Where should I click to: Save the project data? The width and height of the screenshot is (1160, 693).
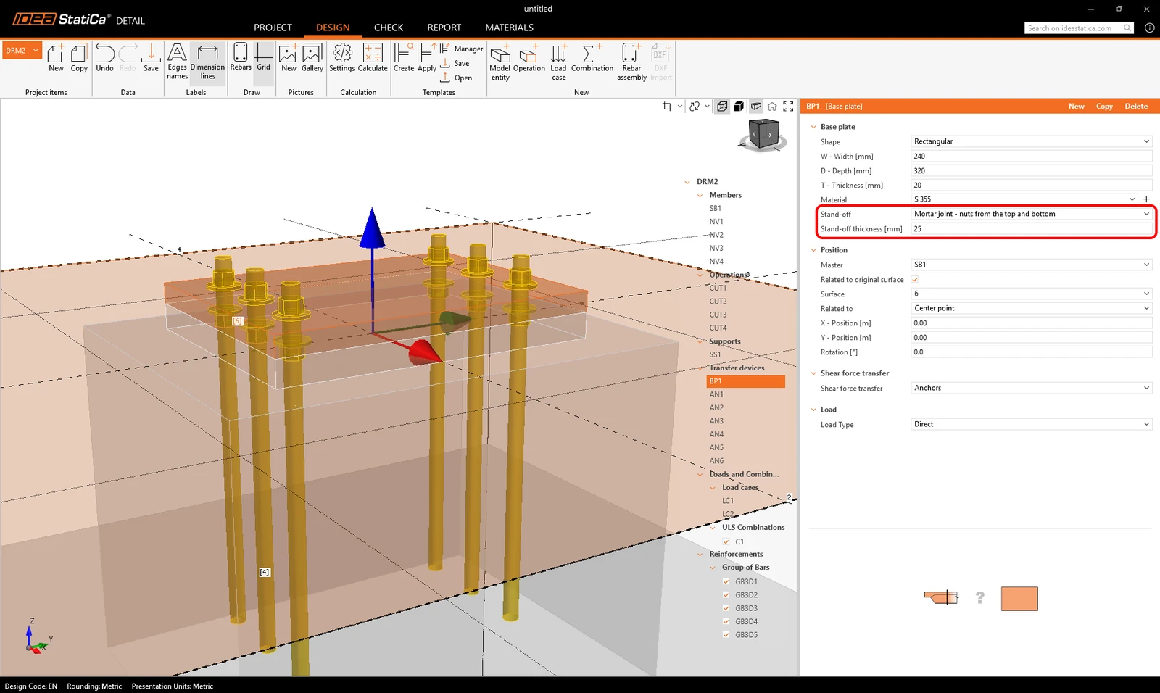pyautogui.click(x=151, y=58)
